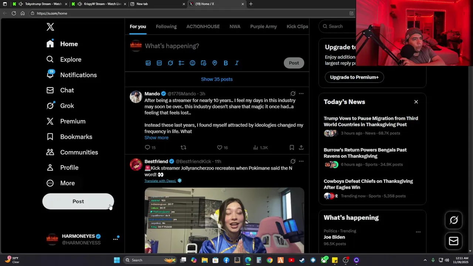The width and height of the screenshot is (473, 266).
Task: Click Translate with DeepL link
Action: click(x=160, y=181)
